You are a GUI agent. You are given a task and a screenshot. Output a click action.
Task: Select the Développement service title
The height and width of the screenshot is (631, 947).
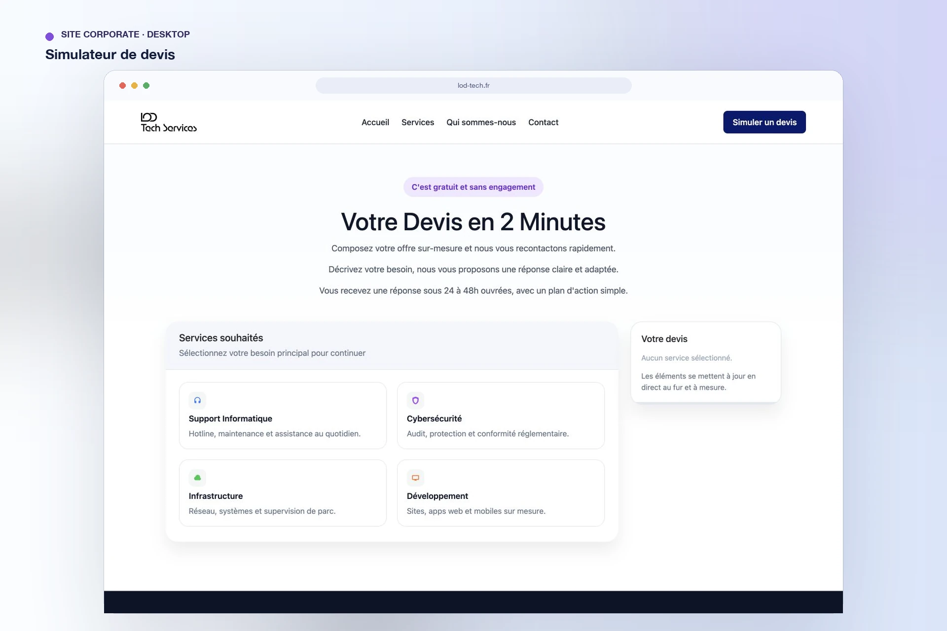[x=437, y=496]
